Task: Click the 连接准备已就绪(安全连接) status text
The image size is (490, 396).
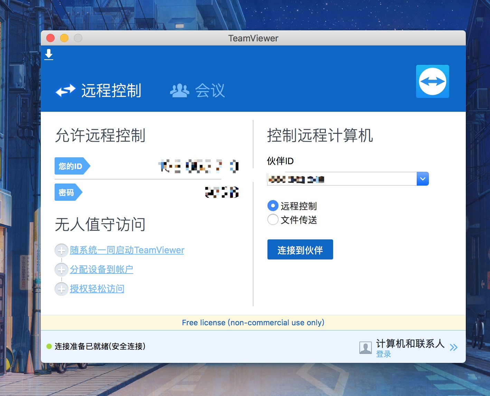Action: pos(100,346)
